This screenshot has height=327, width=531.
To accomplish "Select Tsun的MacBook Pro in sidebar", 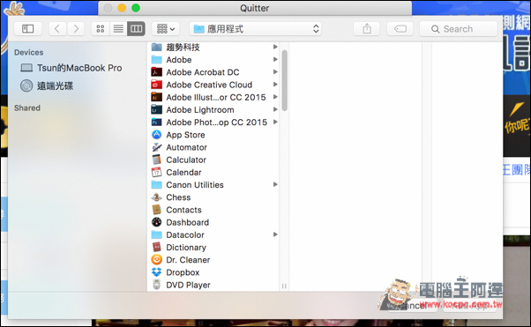I will point(71,68).
